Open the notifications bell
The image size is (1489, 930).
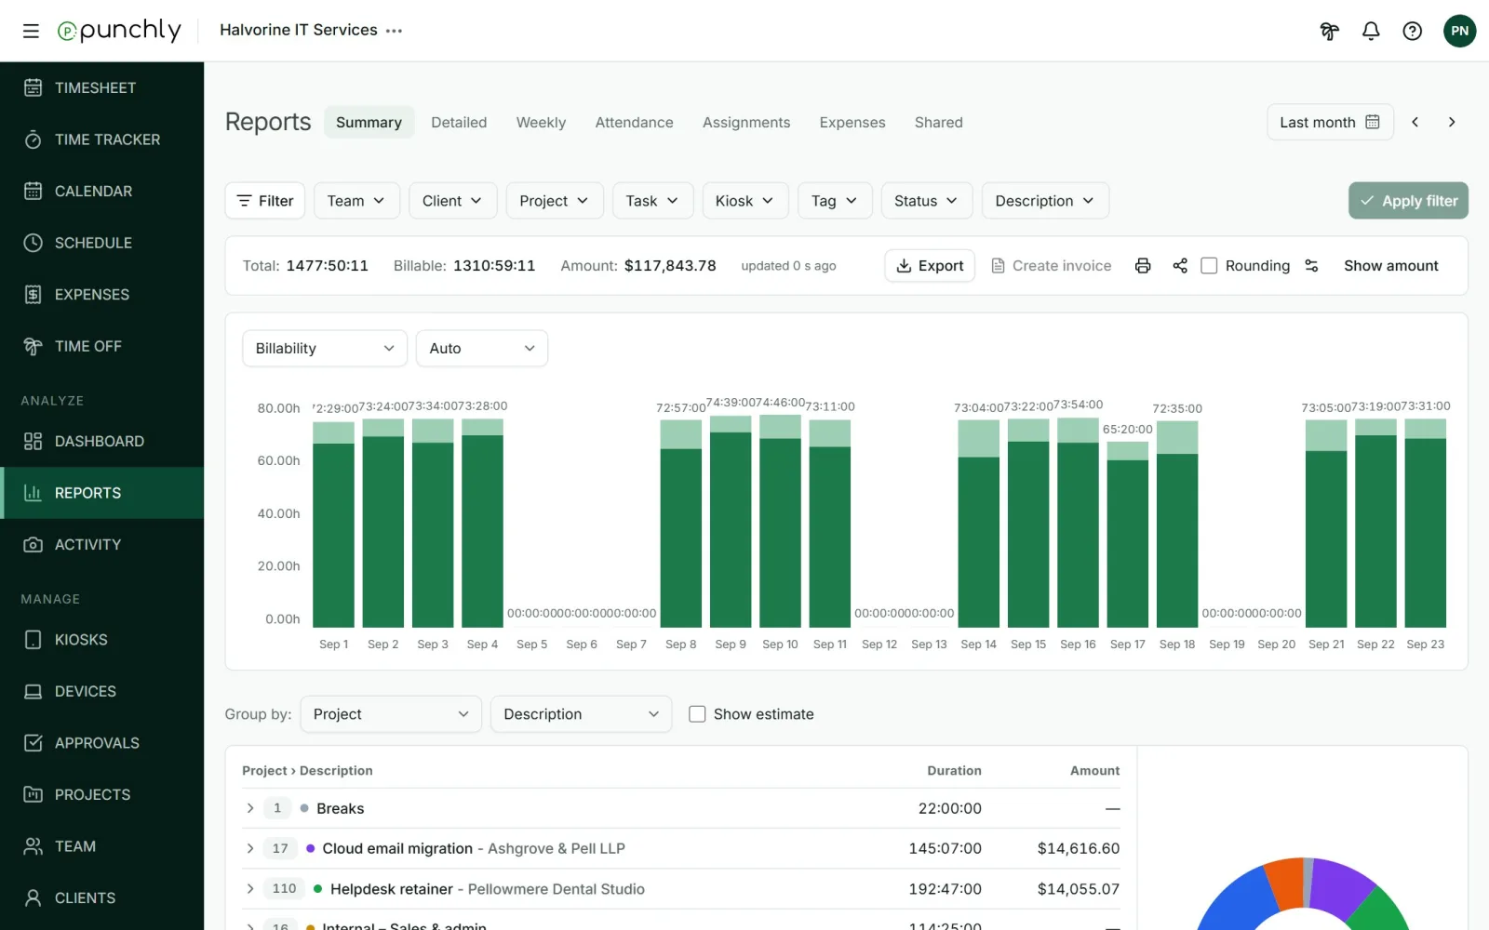[x=1371, y=31]
